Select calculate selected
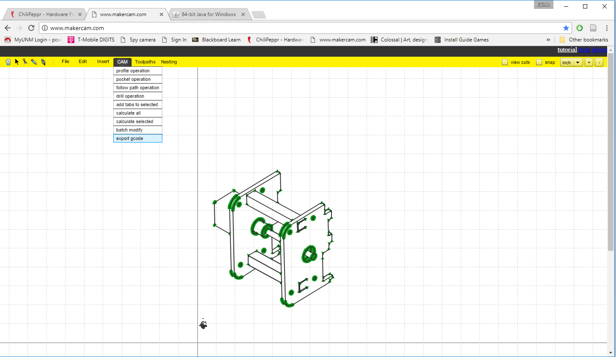 pos(138,121)
